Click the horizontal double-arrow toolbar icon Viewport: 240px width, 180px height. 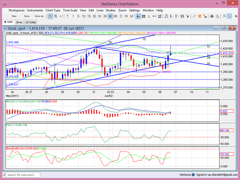154,16
